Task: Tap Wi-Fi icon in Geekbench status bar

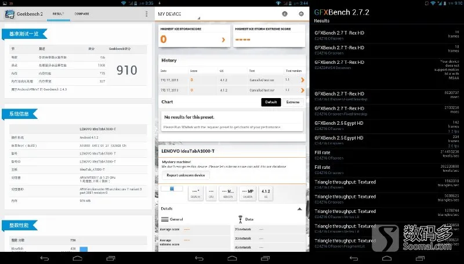Action: (124, 3)
